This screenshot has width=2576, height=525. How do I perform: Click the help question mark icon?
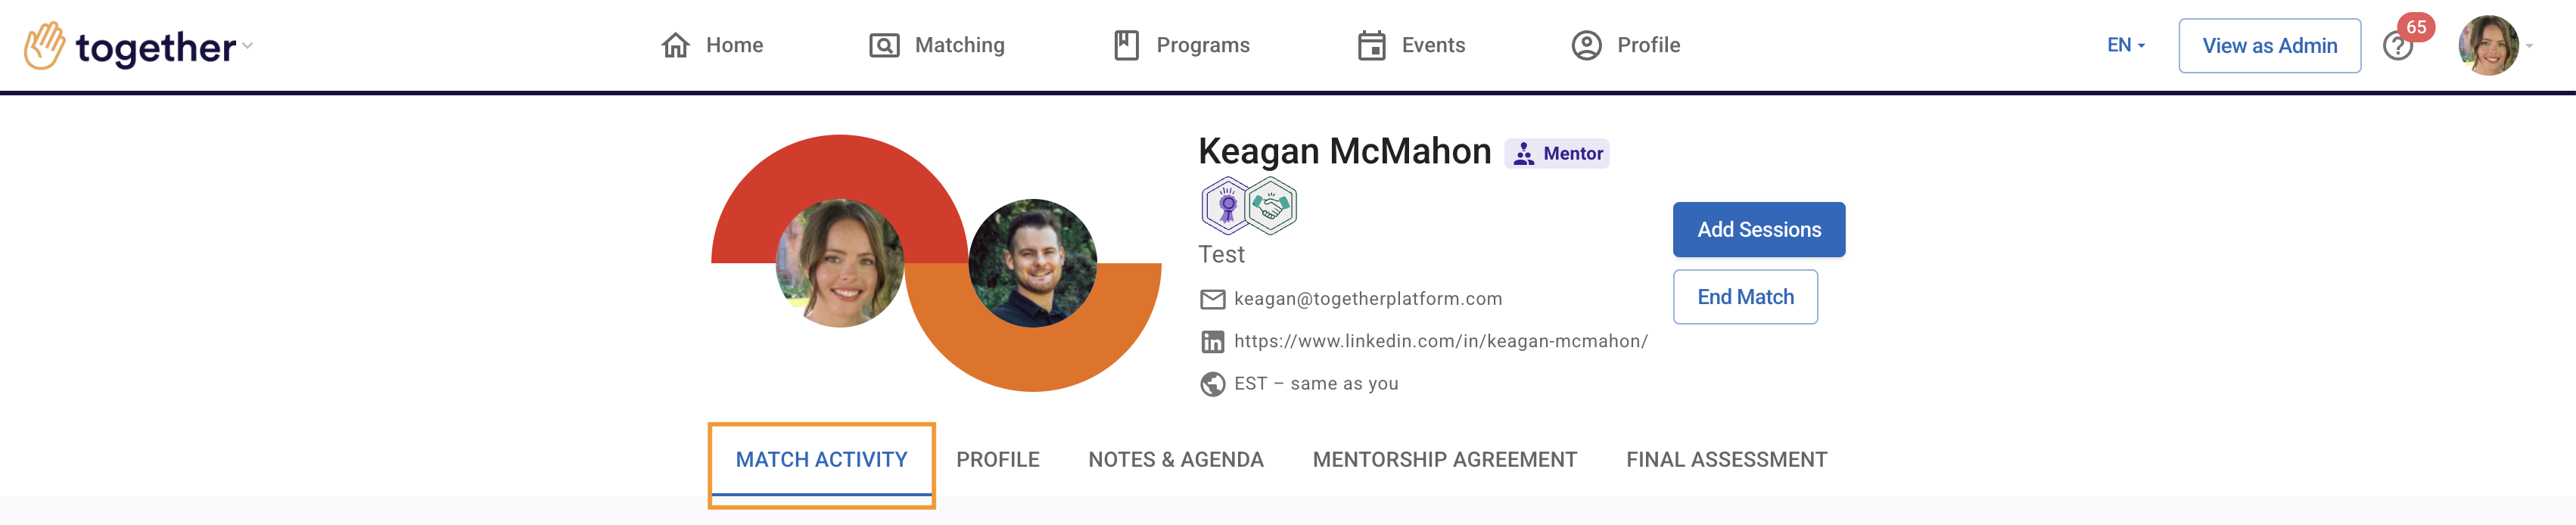click(2396, 47)
